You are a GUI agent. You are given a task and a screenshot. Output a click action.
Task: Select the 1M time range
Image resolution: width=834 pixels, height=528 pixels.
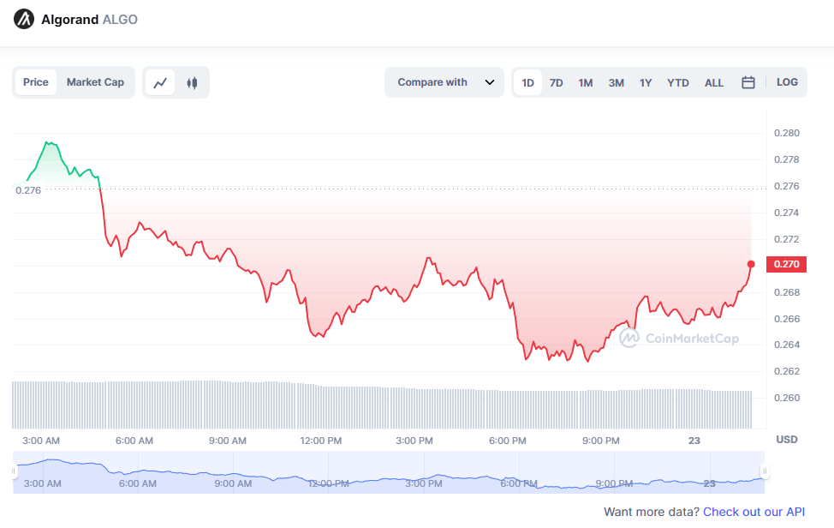(x=586, y=83)
